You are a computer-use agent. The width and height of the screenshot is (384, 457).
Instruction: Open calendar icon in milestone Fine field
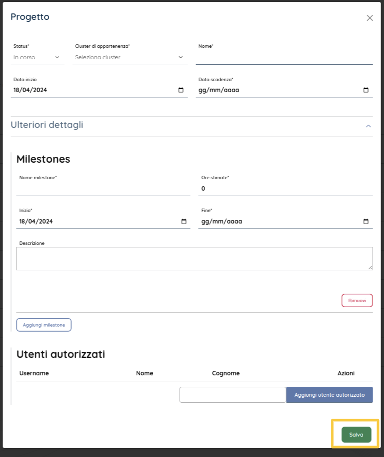(x=366, y=222)
